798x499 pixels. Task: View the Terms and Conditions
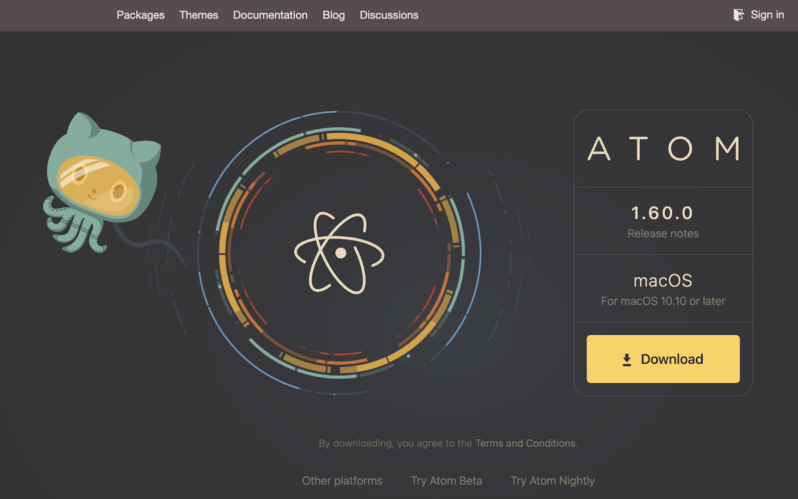pyautogui.click(x=525, y=443)
